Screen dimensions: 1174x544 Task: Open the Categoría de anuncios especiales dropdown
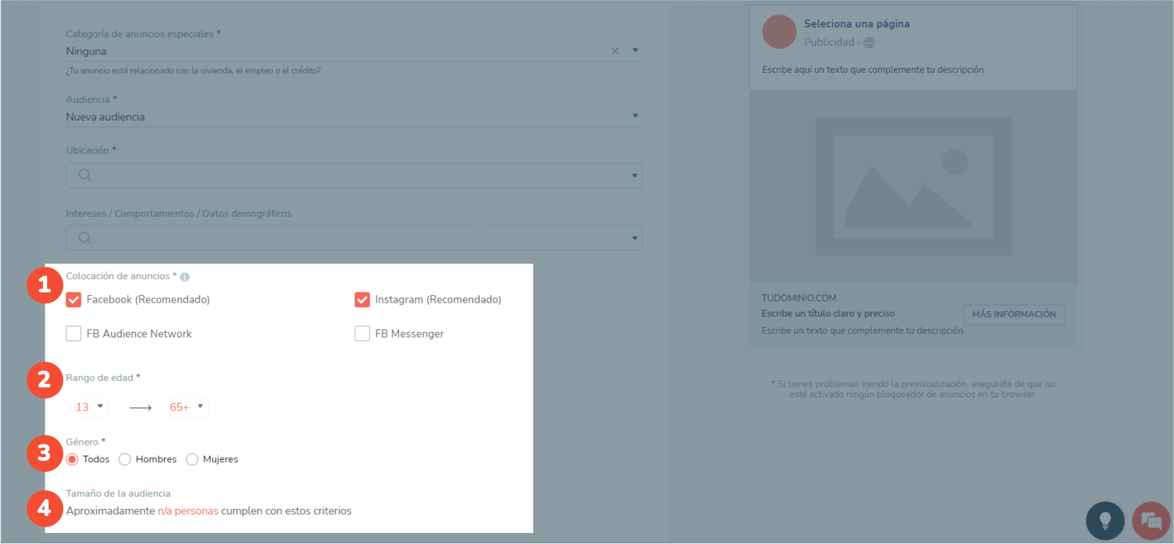coord(635,50)
